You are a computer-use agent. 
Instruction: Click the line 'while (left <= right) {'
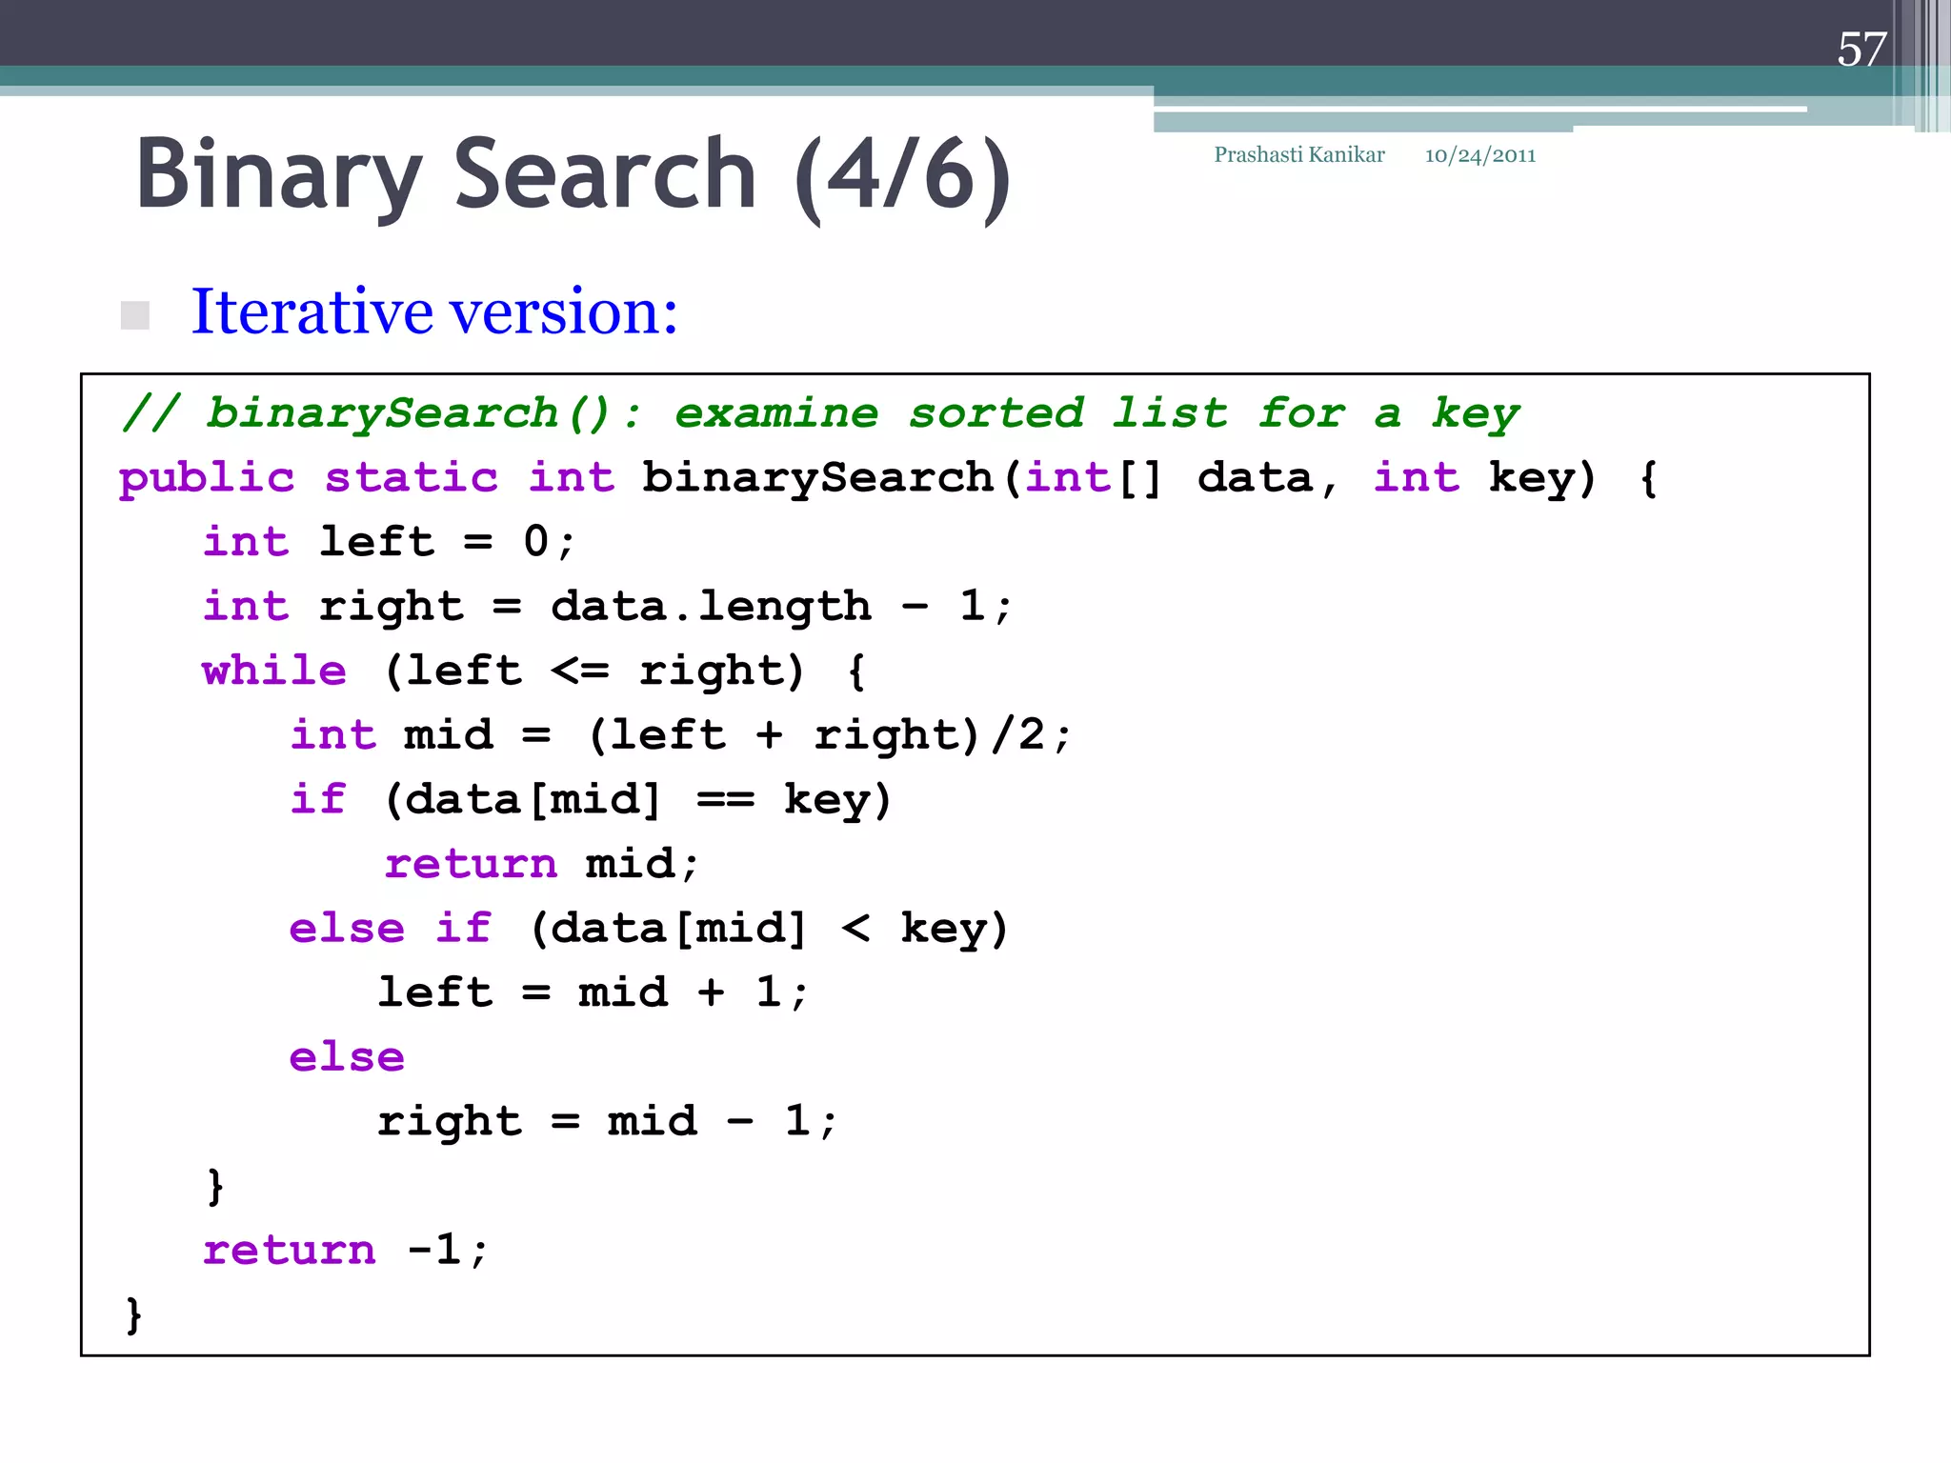coord(533,671)
